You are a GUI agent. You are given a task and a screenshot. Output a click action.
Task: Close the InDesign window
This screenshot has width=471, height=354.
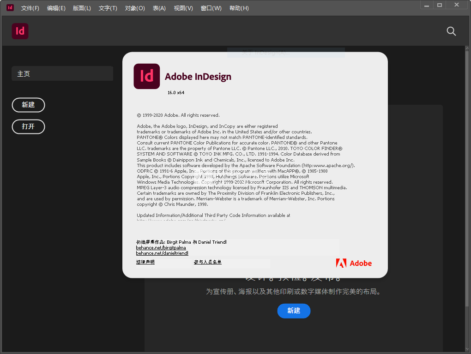pos(457,5)
